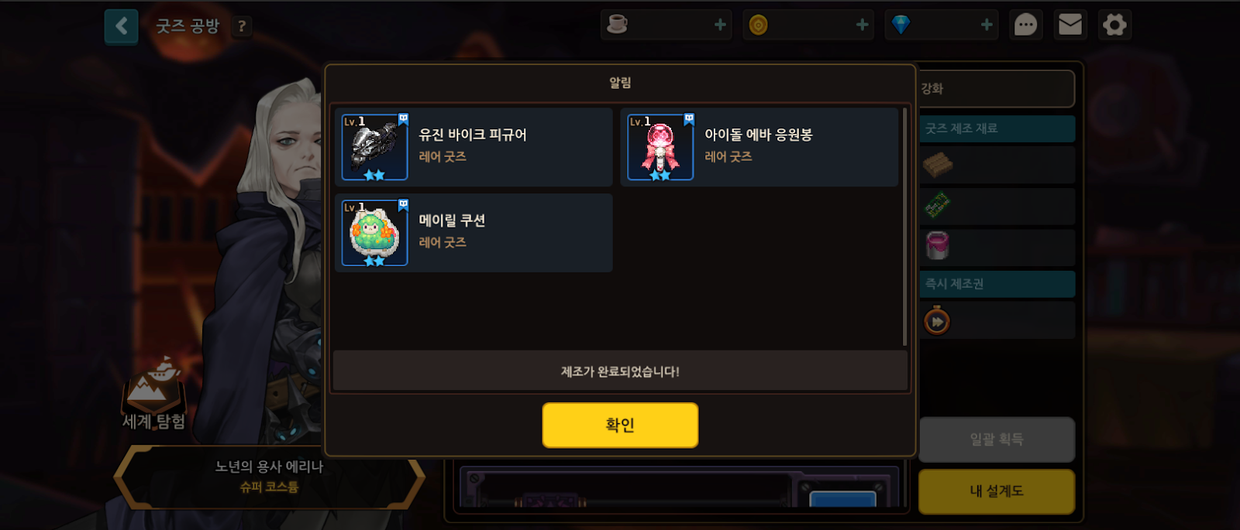This screenshot has width=1240, height=530.
Task: Select the paint bucket material icon
Action: click(938, 245)
